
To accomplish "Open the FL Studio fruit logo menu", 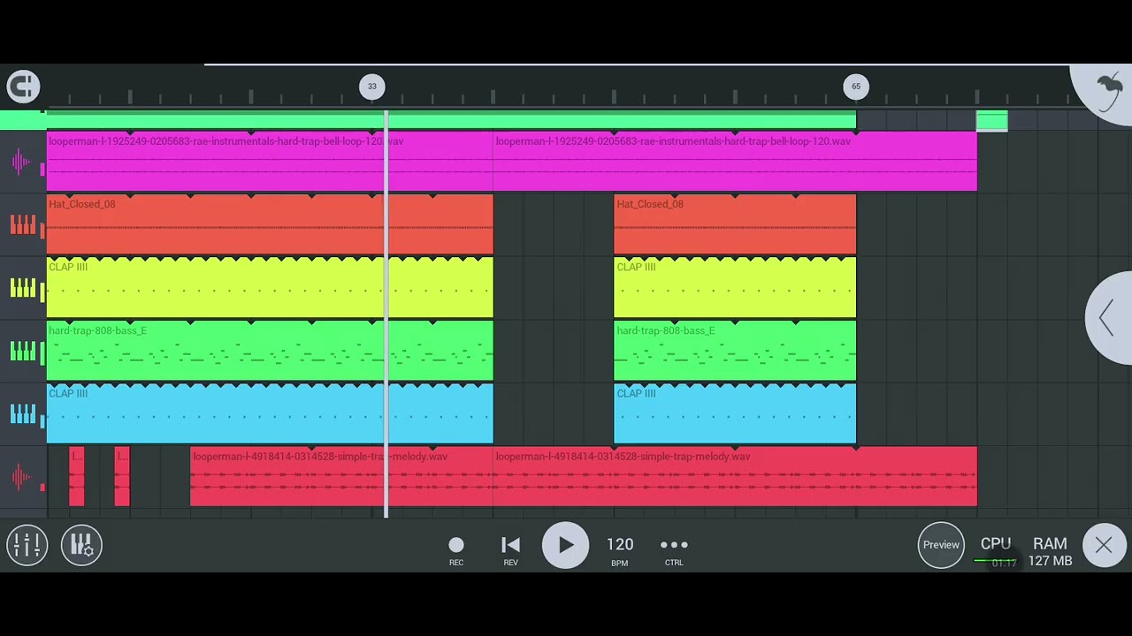I will tap(1107, 89).
